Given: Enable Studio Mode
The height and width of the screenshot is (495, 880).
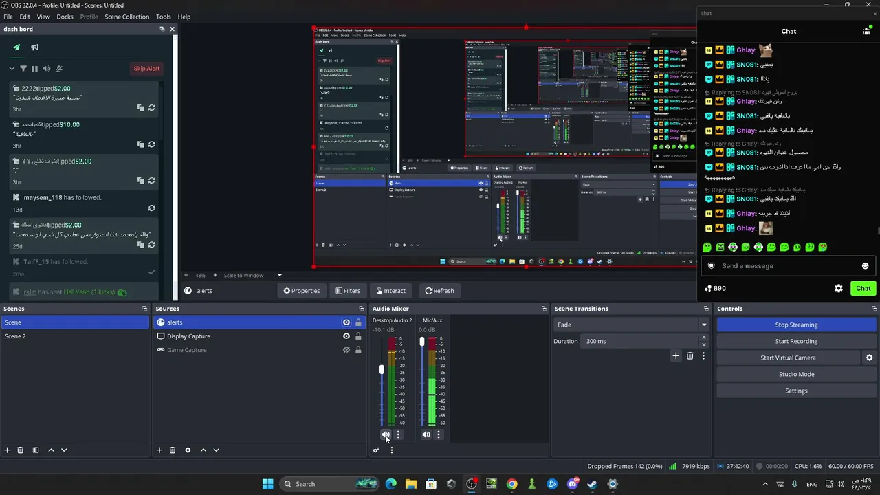Looking at the screenshot, I should point(796,374).
